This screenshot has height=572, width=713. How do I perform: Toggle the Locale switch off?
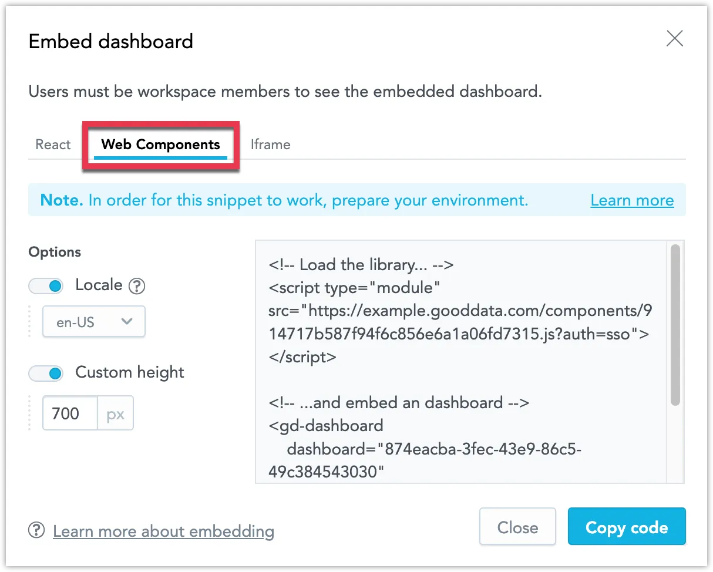coord(46,286)
